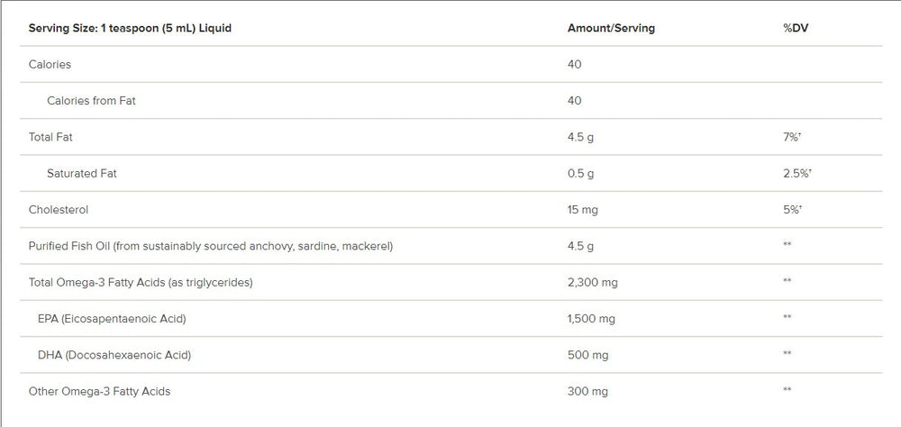Click the Saturated Fat row label
This screenshot has width=901, height=427.
(82, 173)
